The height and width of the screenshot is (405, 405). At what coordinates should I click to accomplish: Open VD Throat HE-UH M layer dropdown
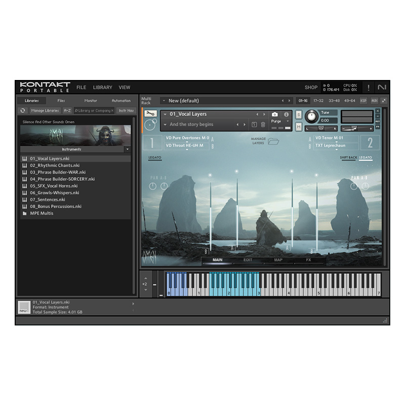(187, 146)
